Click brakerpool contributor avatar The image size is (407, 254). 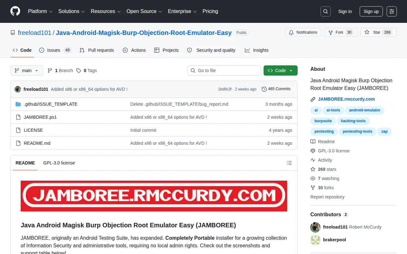315,240
